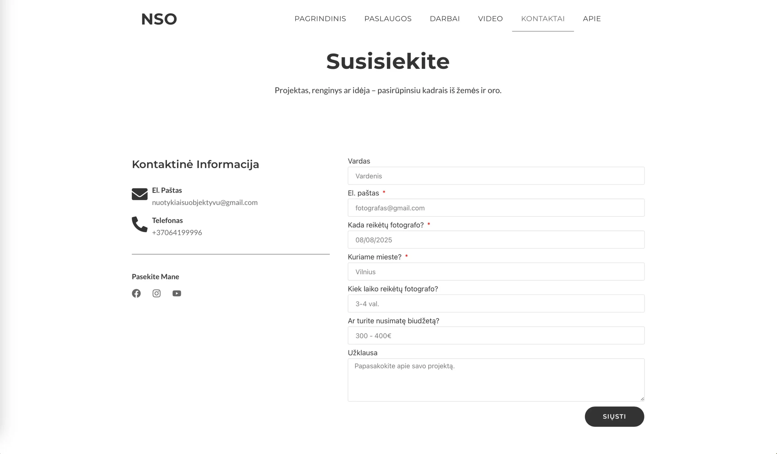Open the Instagram social icon
The image size is (777, 454).
pyautogui.click(x=157, y=293)
